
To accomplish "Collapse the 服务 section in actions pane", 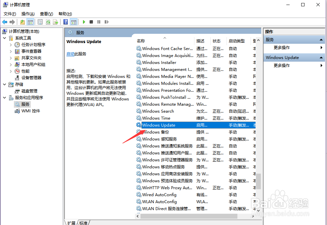I will (321, 40).
